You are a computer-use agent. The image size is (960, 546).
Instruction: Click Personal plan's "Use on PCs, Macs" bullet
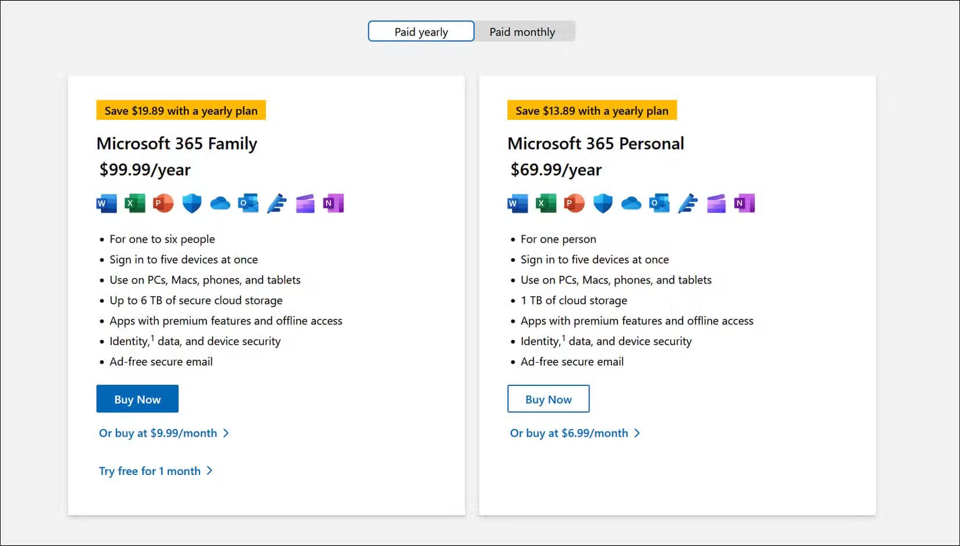(x=616, y=280)
